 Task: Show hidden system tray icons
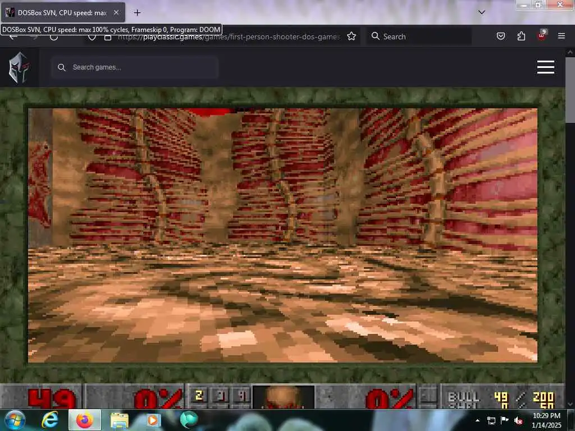[477, 420]
